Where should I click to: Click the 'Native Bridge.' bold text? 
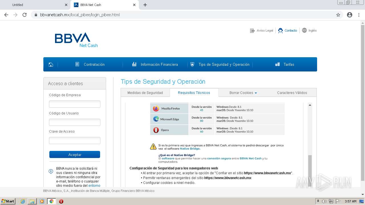tap(190, 149)
